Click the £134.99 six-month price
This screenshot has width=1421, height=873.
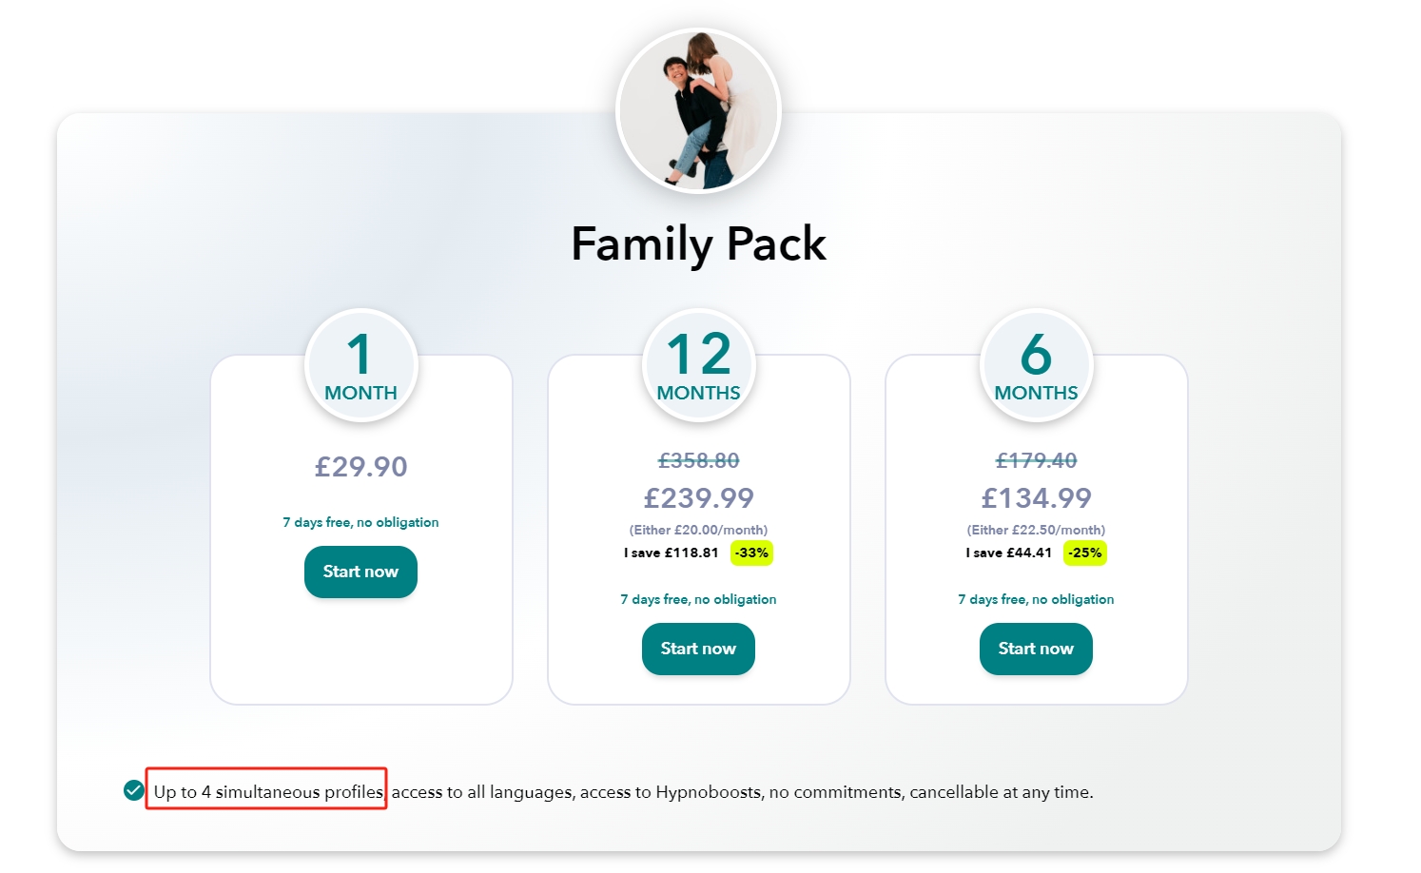(1037, 497)
